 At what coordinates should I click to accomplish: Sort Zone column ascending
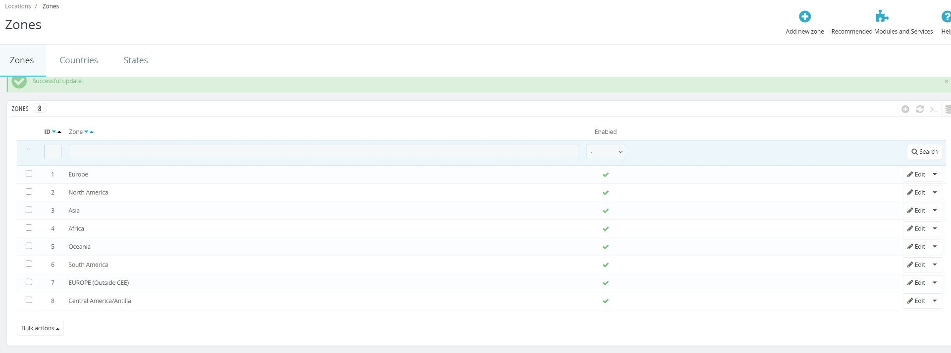(x=92, y=132)
